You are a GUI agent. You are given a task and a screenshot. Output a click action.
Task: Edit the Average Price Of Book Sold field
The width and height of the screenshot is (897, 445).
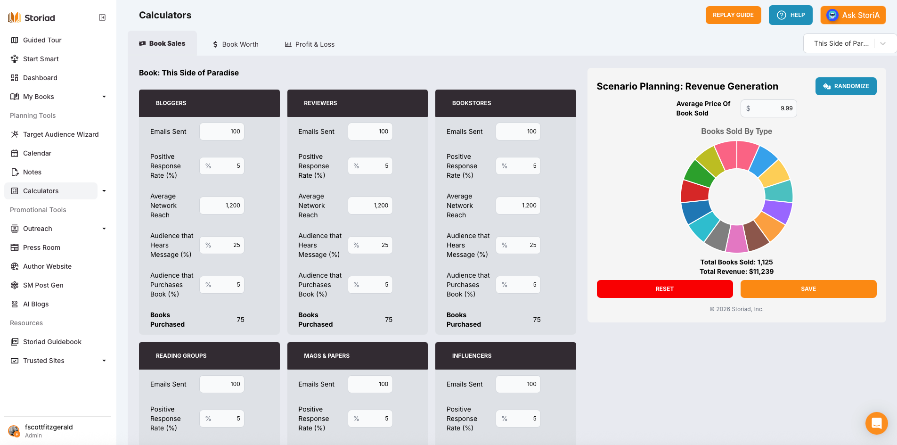tap(775, 108)
